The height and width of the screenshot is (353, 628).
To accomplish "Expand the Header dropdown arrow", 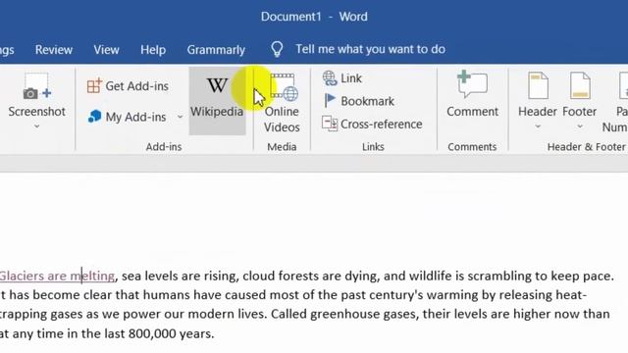I will (538, 126).
